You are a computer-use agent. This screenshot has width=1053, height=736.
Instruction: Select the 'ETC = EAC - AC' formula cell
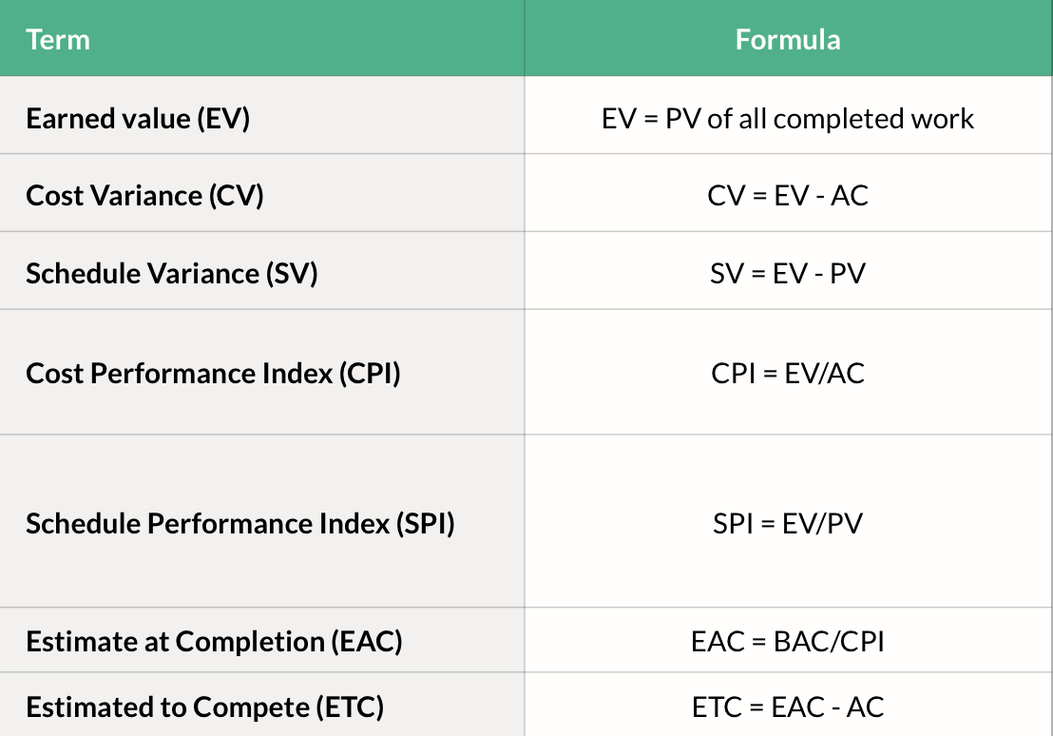(x=788, y=707)
